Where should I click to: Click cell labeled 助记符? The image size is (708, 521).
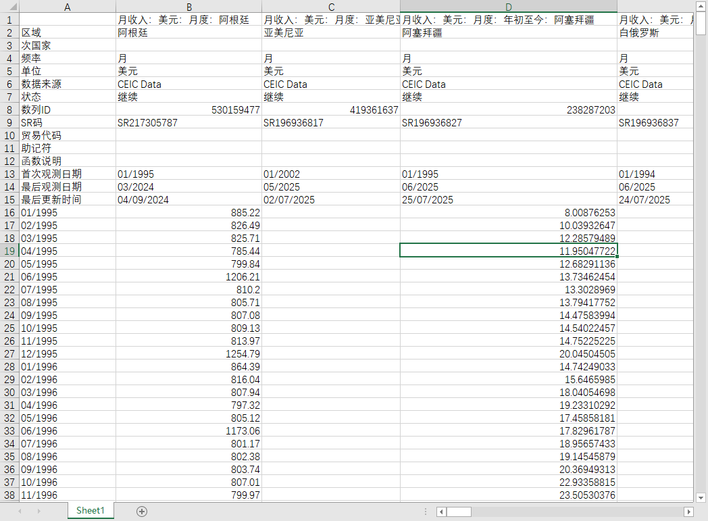click(68, 148)
